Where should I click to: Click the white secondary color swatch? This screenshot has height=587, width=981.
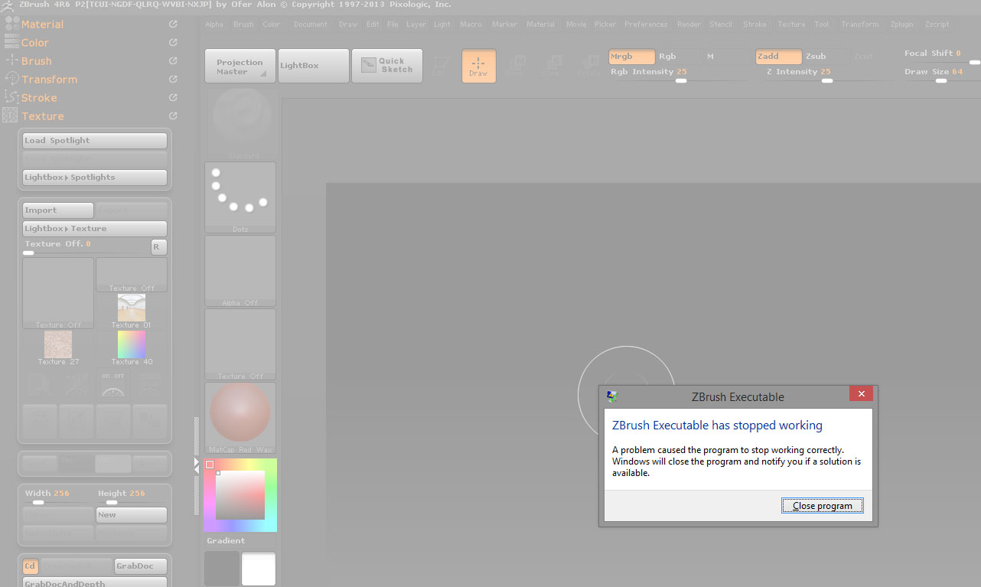(259, 569)
